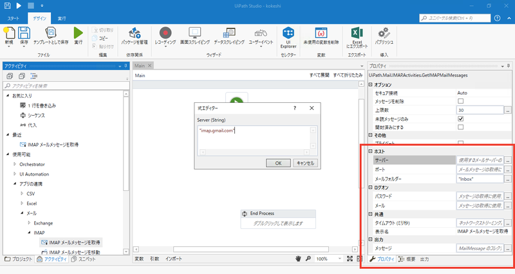Click activity search field アクティビティを検索
Image resolution: width=515 pixels, height=274 pixels.
tap(67, 86)
